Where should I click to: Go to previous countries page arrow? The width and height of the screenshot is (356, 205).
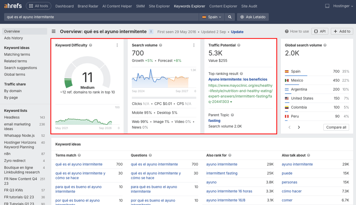tap(290, 127)
